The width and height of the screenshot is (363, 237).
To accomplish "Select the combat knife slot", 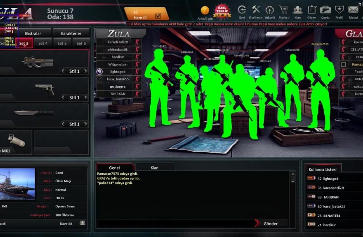I will tap(44, 116).
